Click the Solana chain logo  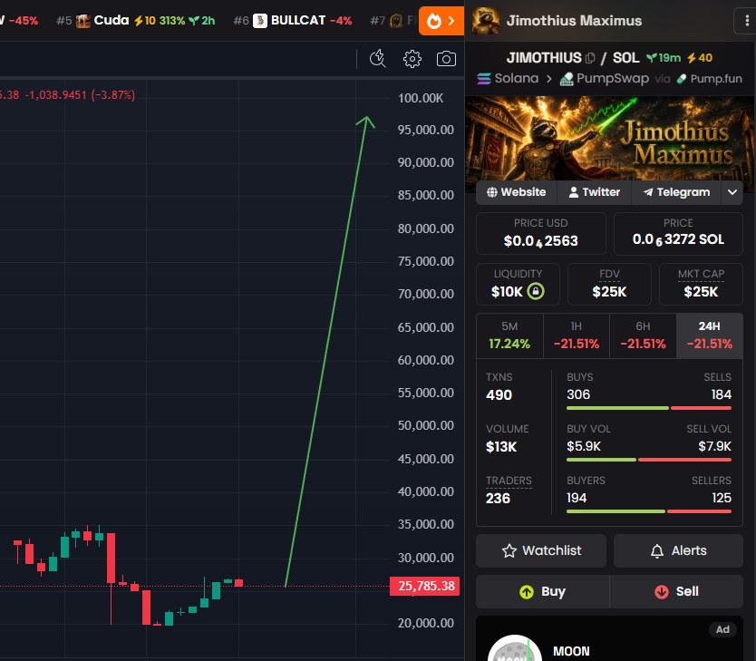click(x=484, y=79)
